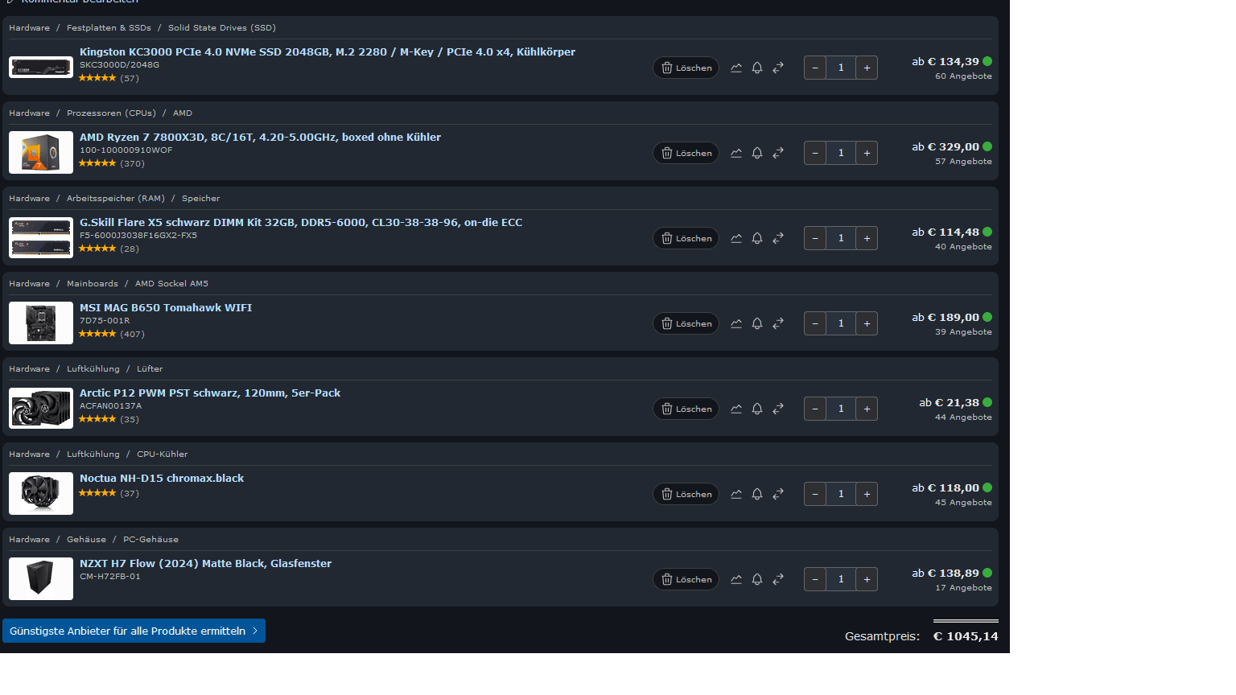The height and width of the screenshot is (695, 1236).
Task: Increase quantity of NZXT H7 Flow case
Action: [867, 579]
